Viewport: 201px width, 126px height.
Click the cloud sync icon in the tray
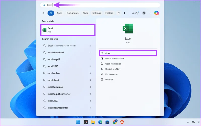193,122
